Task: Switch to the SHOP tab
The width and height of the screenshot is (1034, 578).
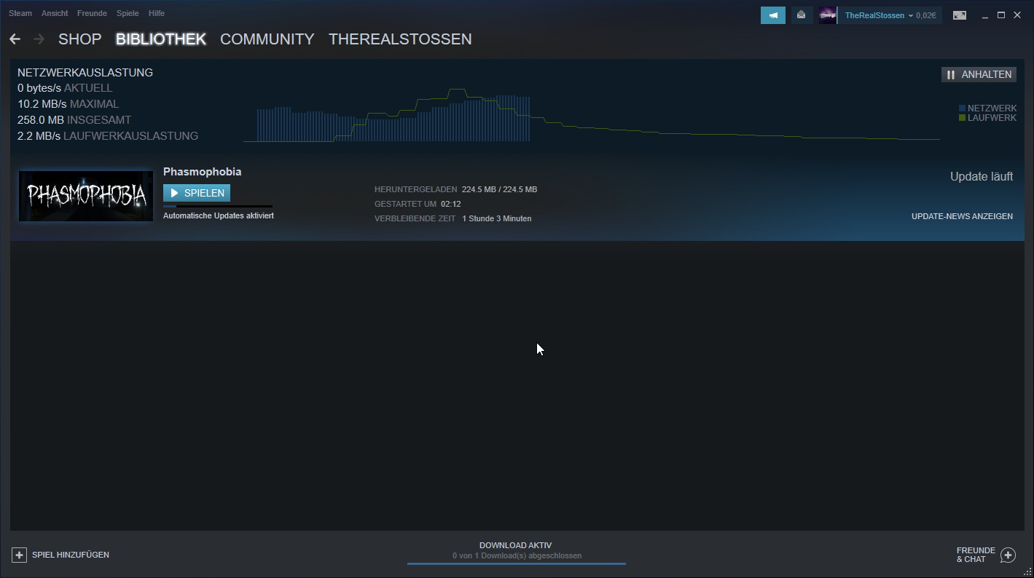Action: tap(79, 39)
